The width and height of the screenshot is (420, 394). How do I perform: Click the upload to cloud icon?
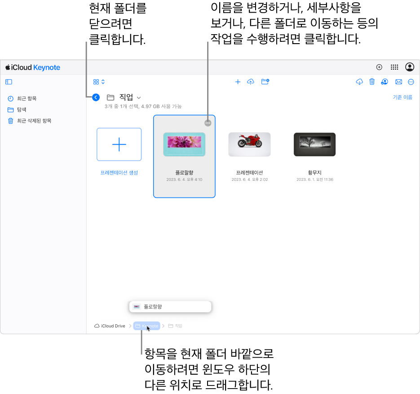tap(251, 82)
